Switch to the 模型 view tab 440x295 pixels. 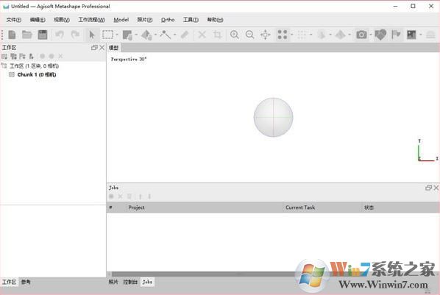click(113, 48)
